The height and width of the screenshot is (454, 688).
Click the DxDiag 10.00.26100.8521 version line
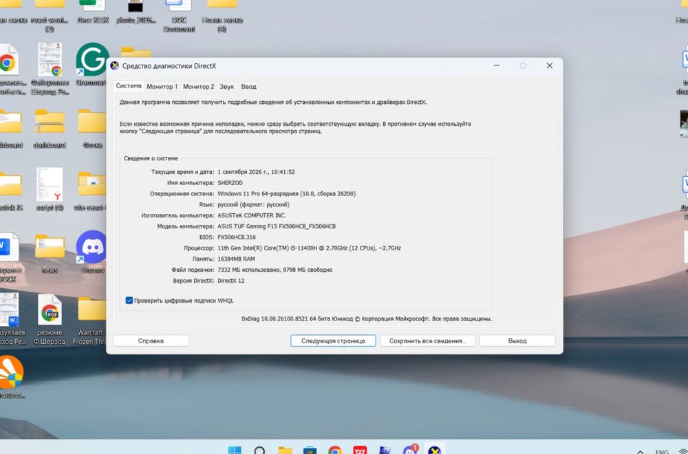pyautogui.click(x=367, y=319)
